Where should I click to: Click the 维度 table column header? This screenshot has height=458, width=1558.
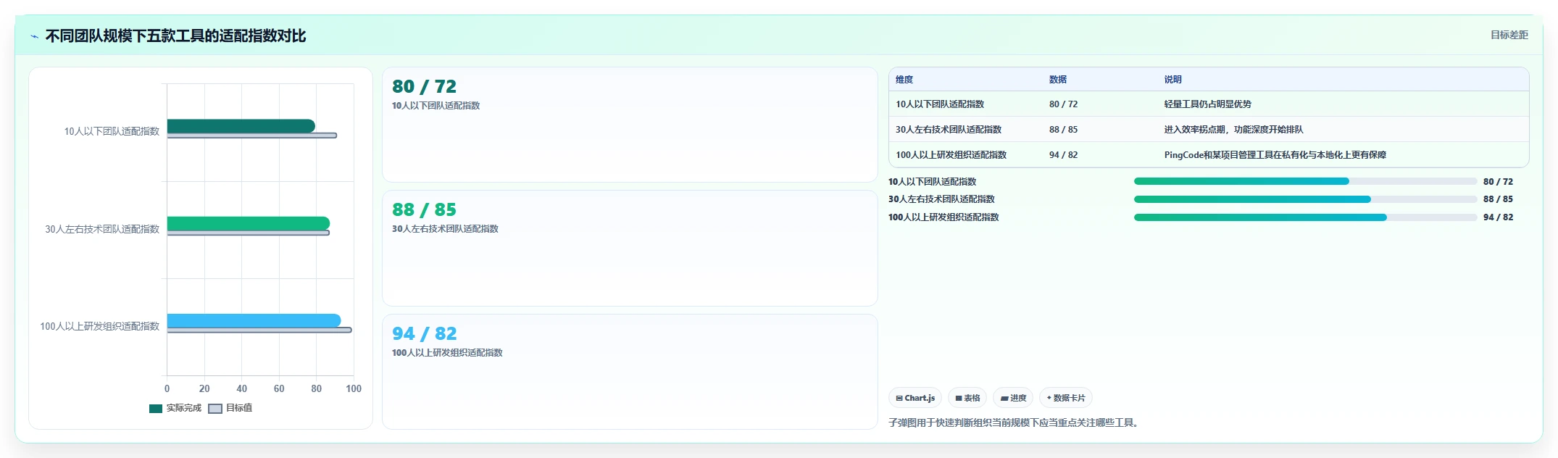(x=904, y=80)
